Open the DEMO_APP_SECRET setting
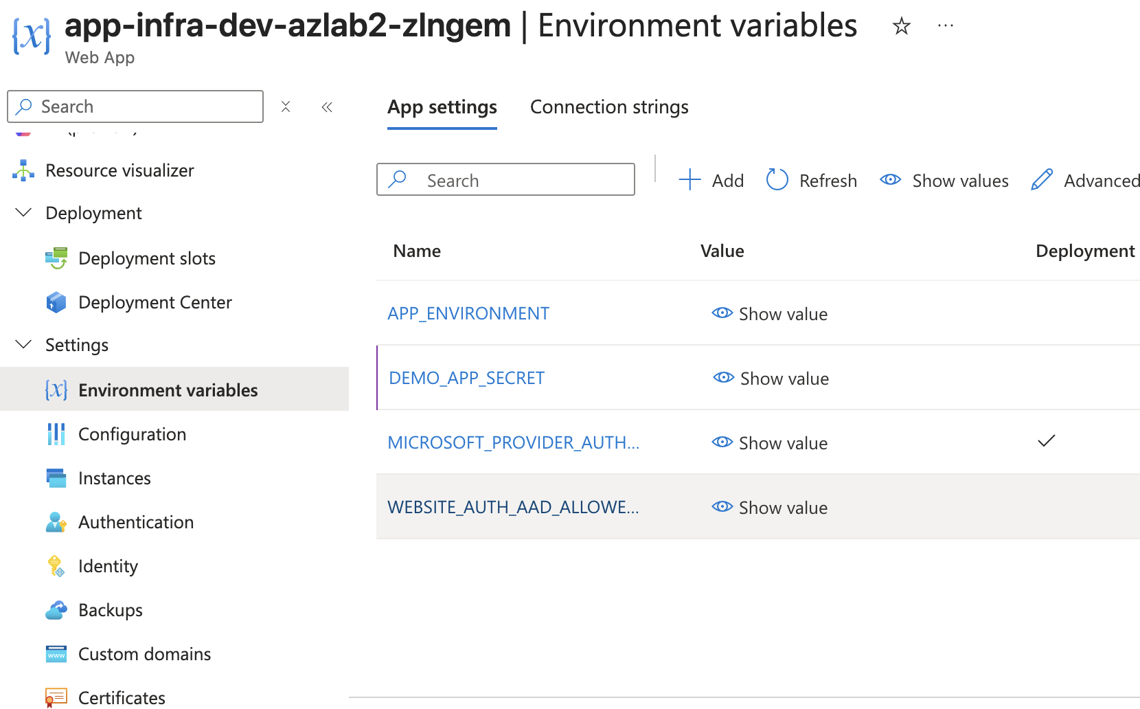The height and width of the screenshot is (709, 1140). (467, 378)
